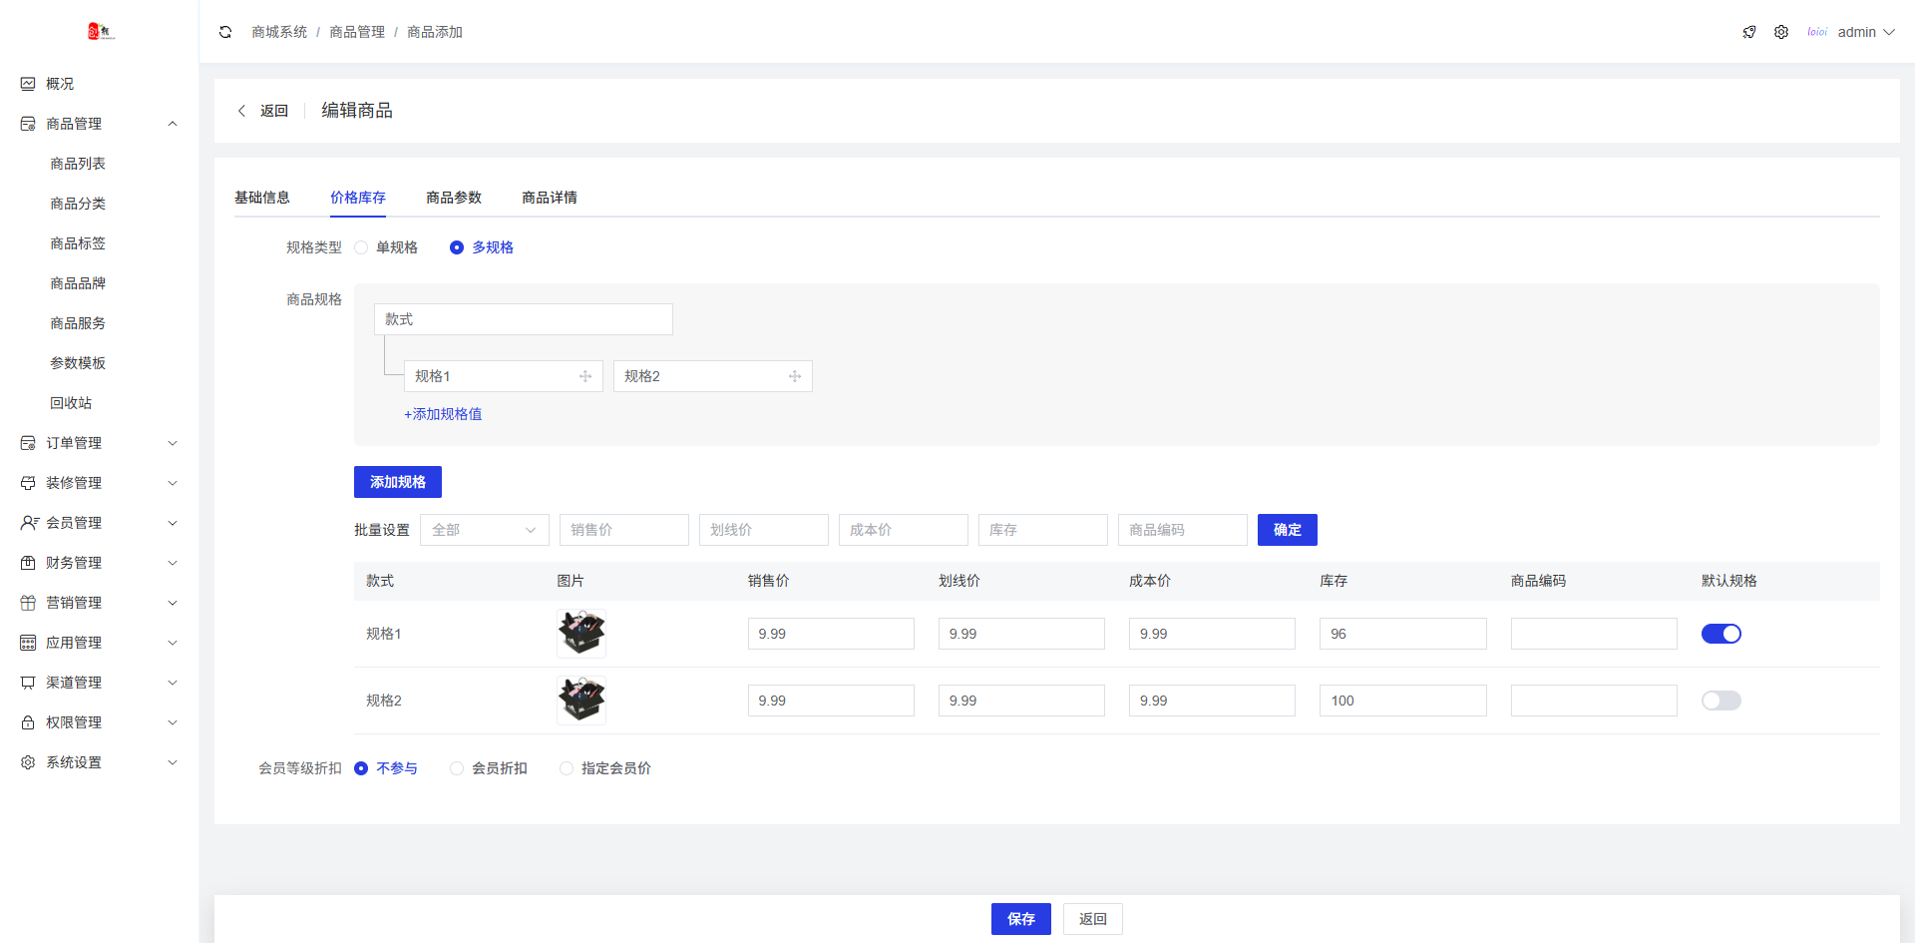Viewport: 1915px width, 943px height.
Task: Select 指定会员价 radio option
Action: click(x=605, y=768)
